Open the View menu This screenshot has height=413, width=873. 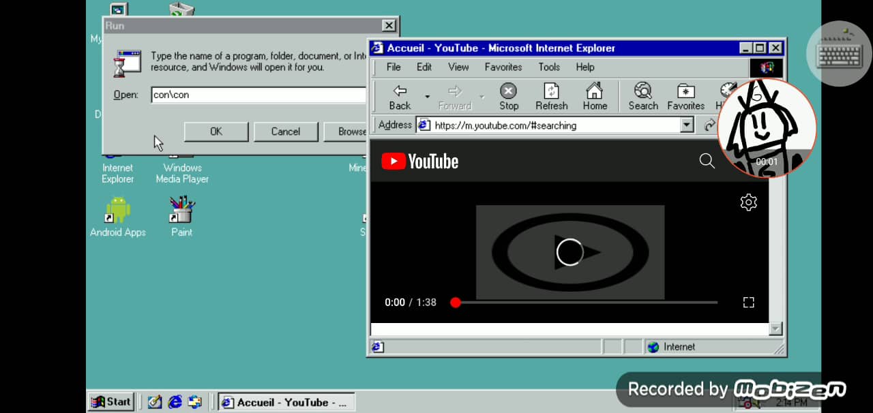tap(458, 67)
